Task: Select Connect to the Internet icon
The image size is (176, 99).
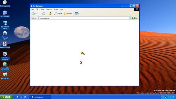Action: [5, 66]
